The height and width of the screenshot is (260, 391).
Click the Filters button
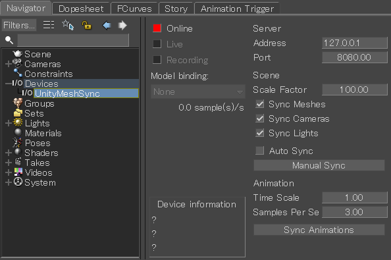pos(19,25)
